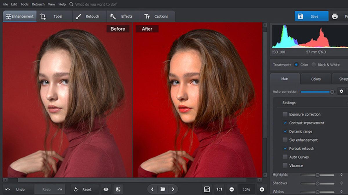
Task: Switch to 1:1 zoom view
Action: click(x=220, y=189)
